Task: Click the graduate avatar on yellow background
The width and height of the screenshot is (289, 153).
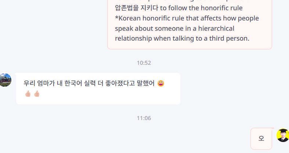Action: 283,135
